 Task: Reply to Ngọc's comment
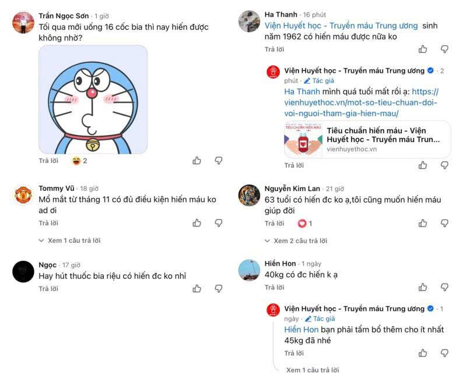coord(48,288)
